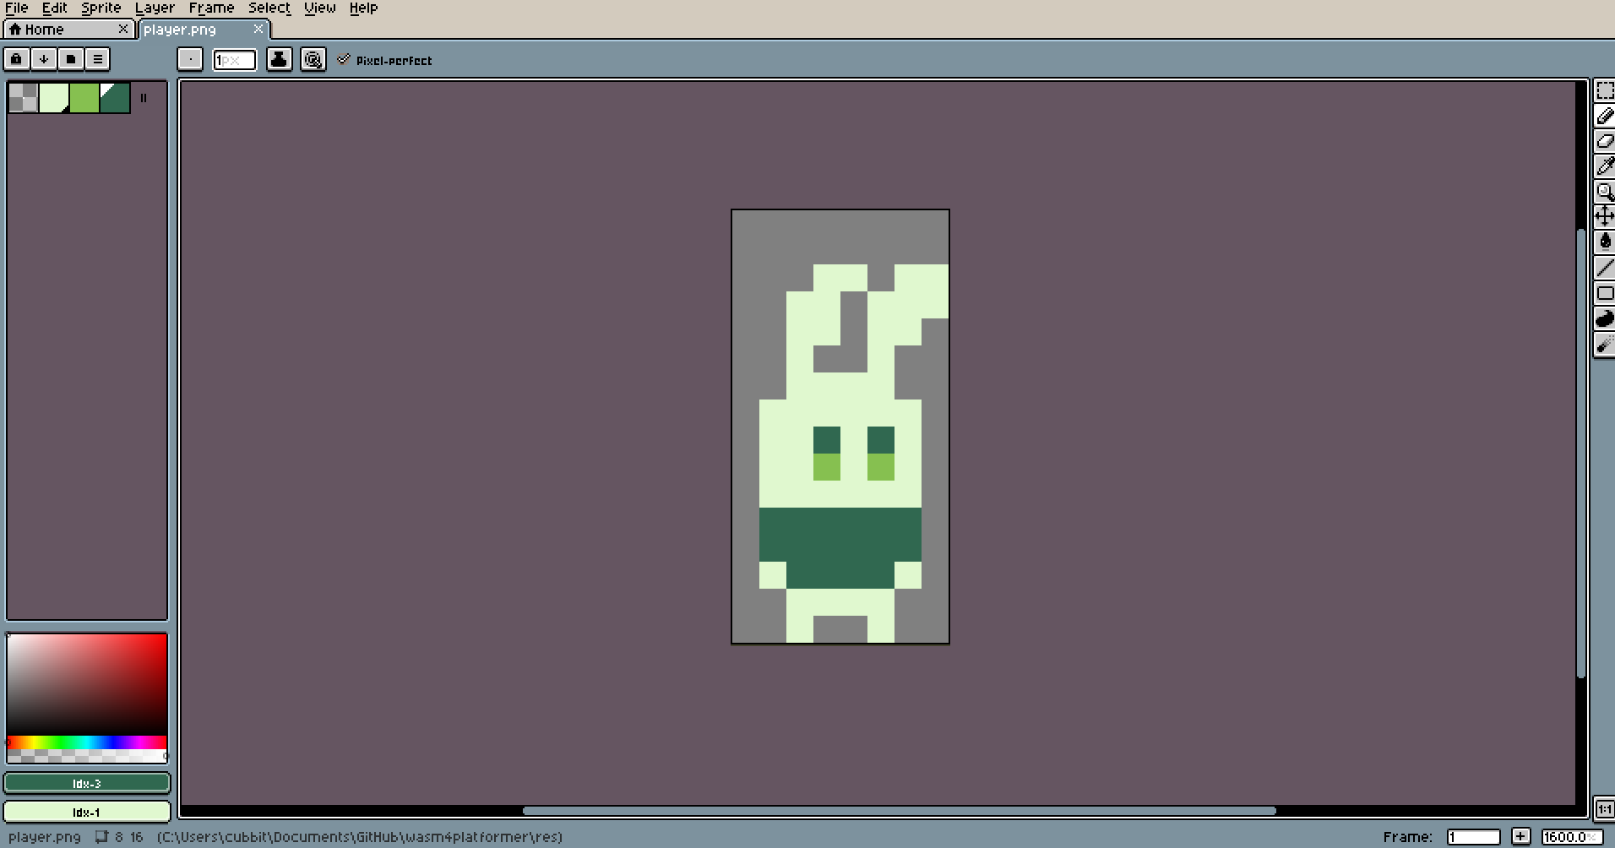Viewport: 1615px width, 848px height.
Task: Open the Sprite menu
Action: [101, 8]
